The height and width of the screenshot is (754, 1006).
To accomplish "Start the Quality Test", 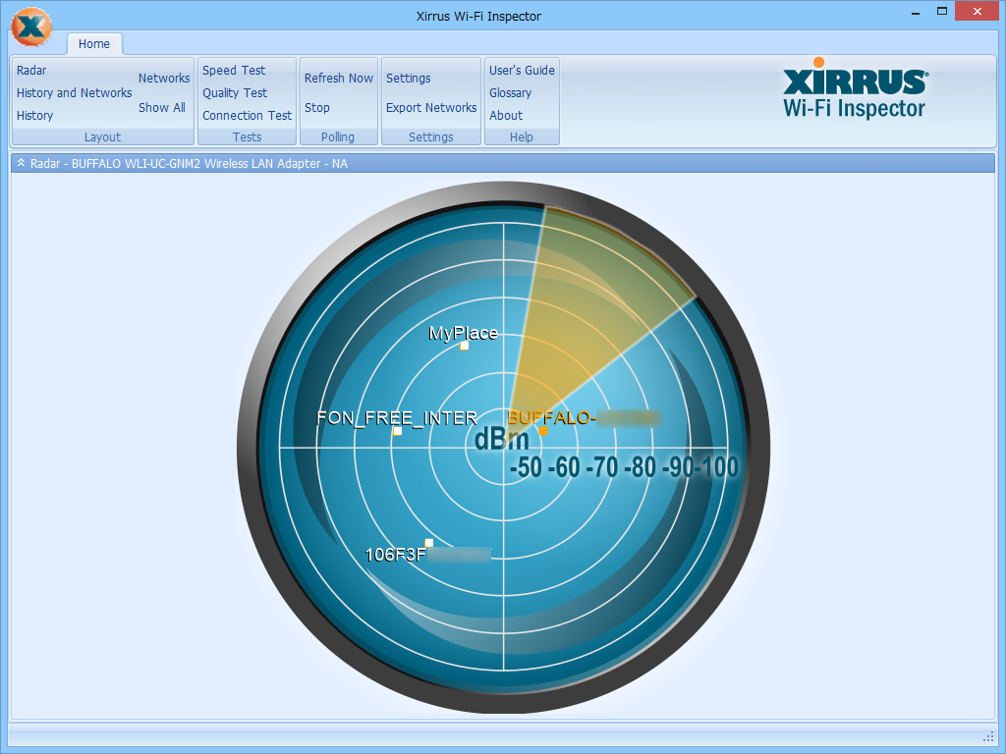I will [235, 93].
